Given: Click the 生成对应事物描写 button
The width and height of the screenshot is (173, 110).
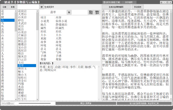Looking at the screenshot, I should 116,7.
